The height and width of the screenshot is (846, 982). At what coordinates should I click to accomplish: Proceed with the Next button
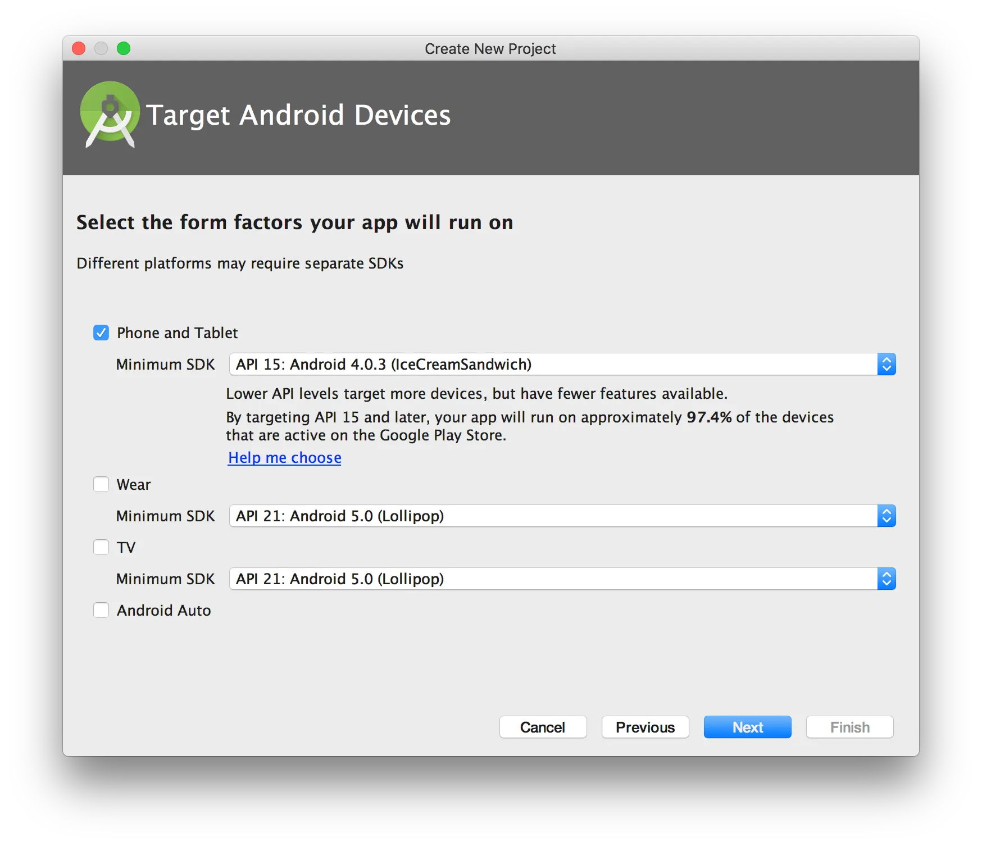[747, 727]
